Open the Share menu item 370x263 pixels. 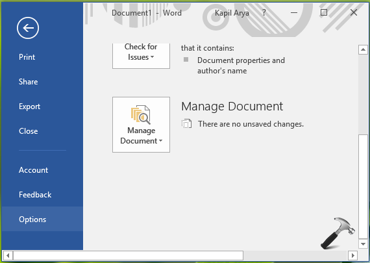(28, 82)
